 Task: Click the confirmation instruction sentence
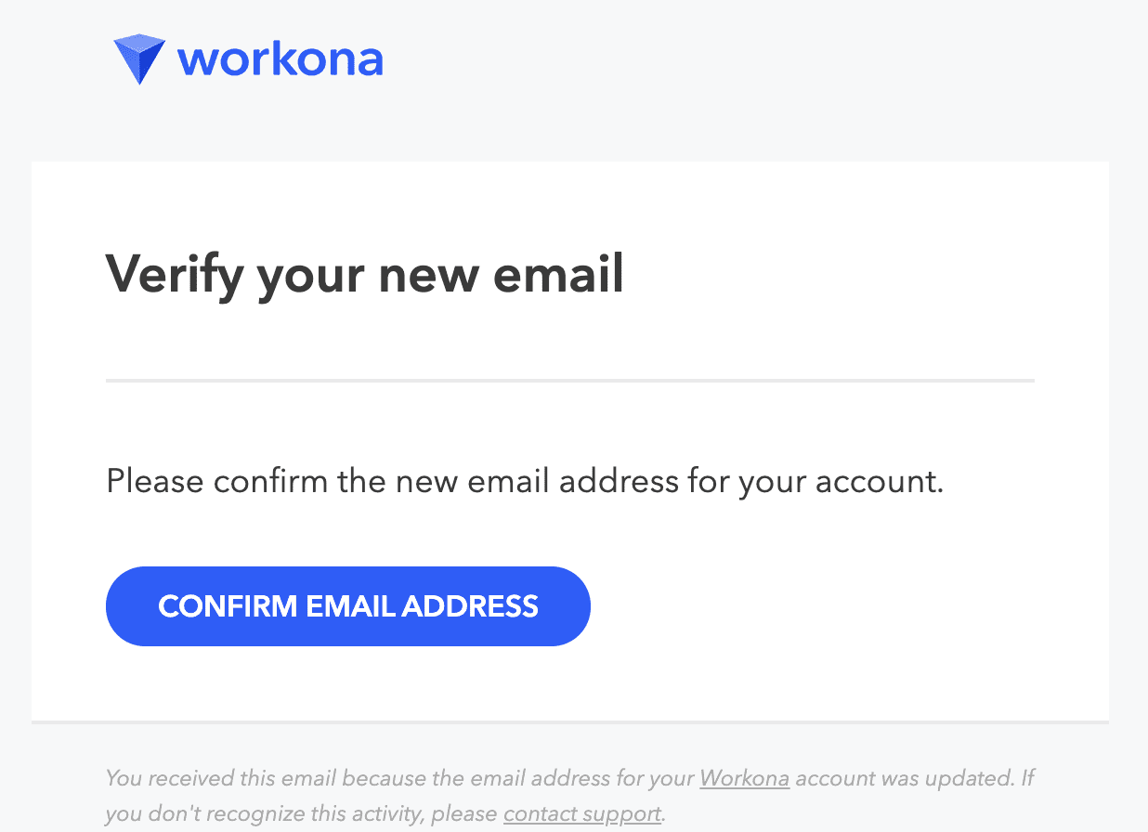[525, 481]
